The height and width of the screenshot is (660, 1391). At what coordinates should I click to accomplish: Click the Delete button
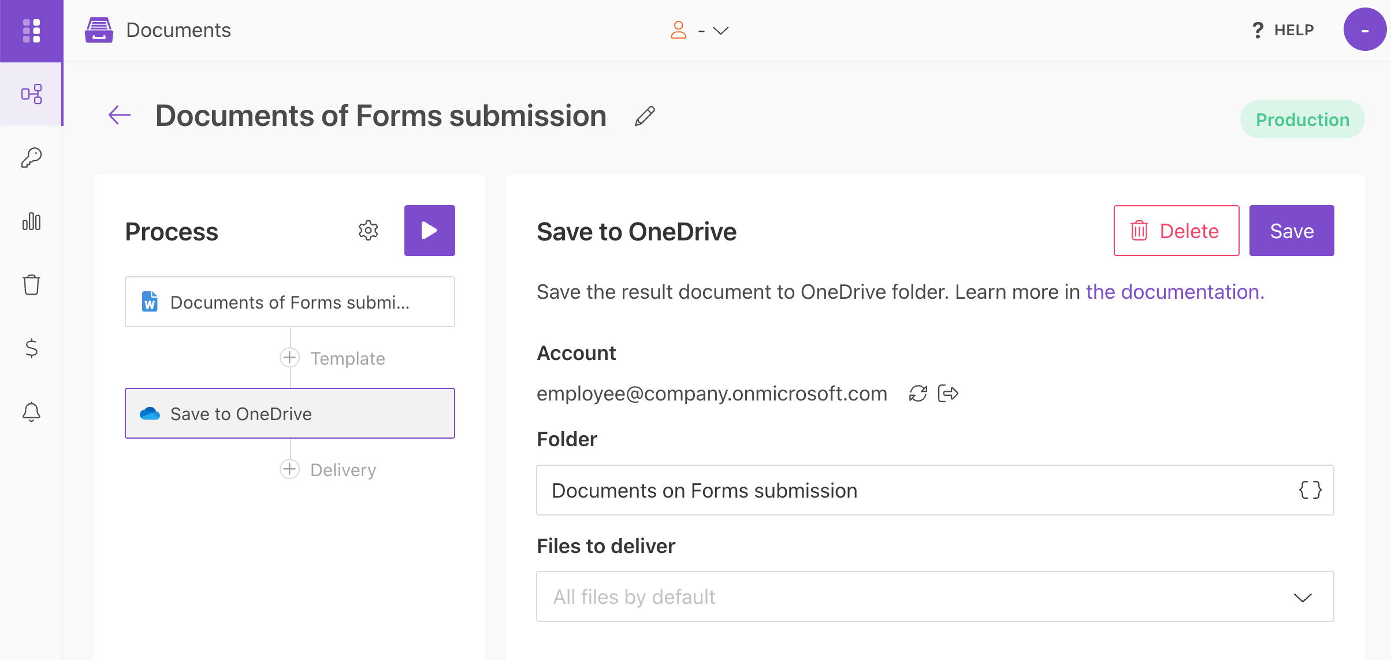pyautogui.click(x=1176, y=231)
